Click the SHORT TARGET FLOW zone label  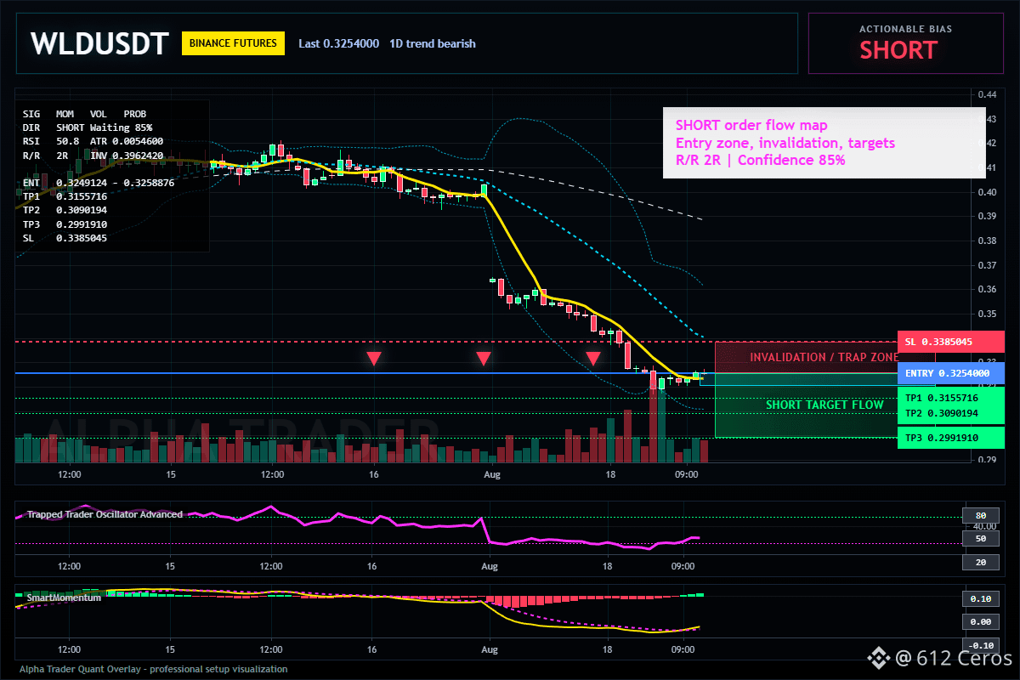824,405
